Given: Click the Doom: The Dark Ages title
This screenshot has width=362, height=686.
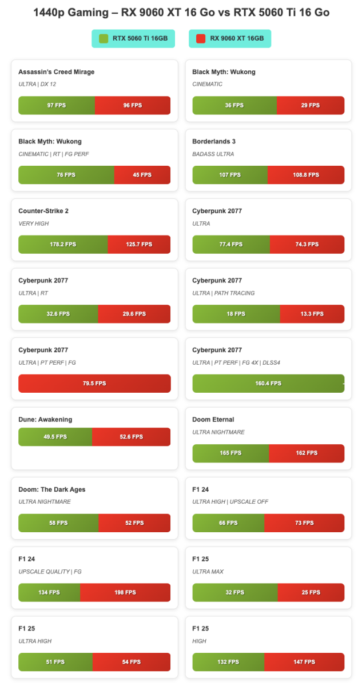Looking at the screenshot, I should tap(52, 489).
